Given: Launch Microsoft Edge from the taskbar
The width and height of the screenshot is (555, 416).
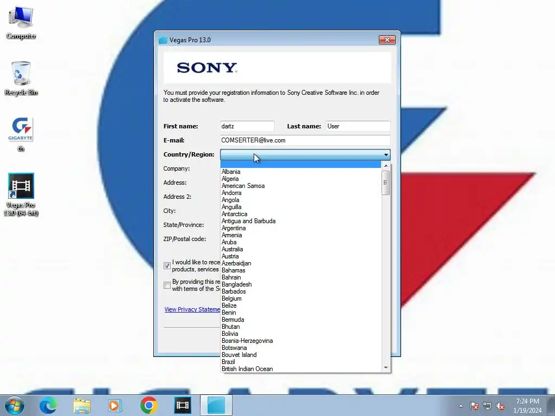Looking at the screenshot, I should pyautogui.click(x=48, y=405).
